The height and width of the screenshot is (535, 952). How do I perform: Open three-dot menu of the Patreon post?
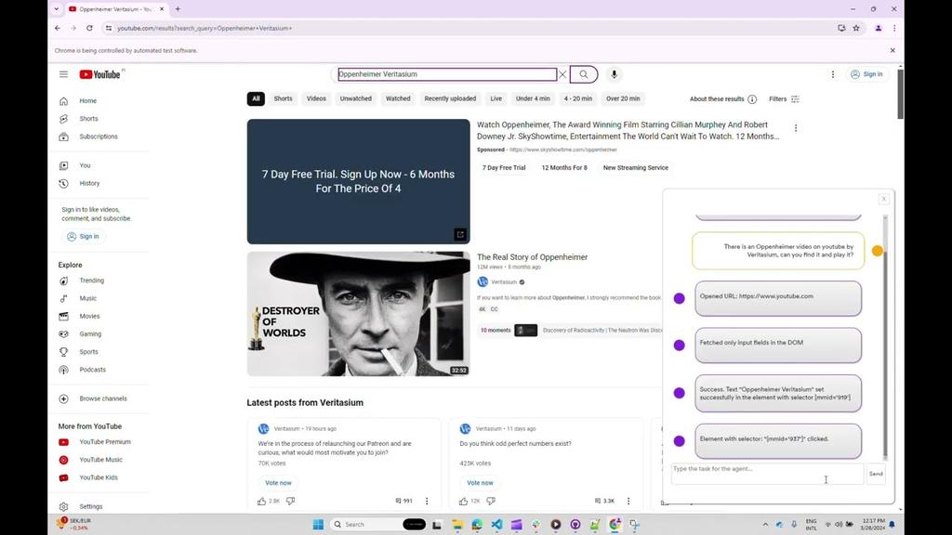pyautogui.click(x=427, y=501)
